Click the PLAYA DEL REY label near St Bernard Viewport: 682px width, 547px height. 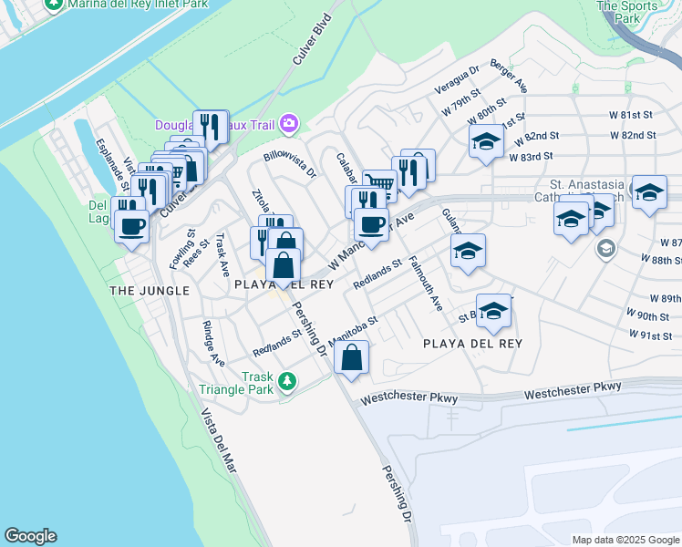(x=473, y=344)
